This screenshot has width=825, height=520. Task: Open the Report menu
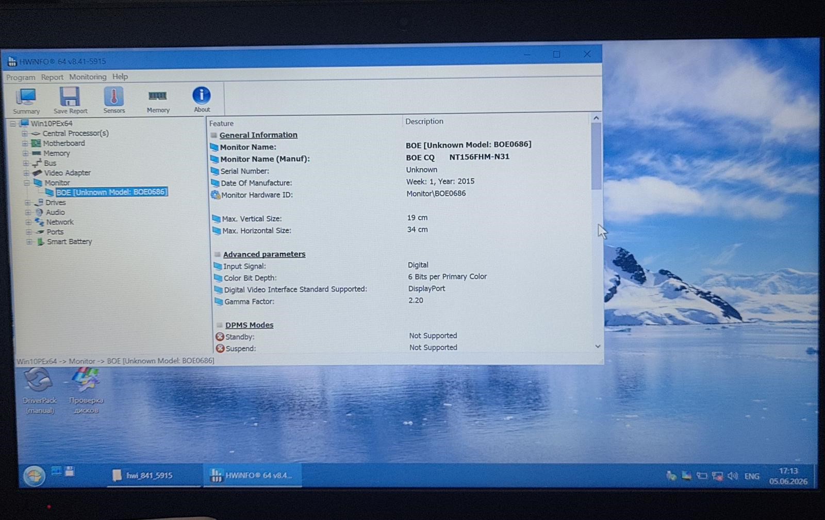(52, 77)
